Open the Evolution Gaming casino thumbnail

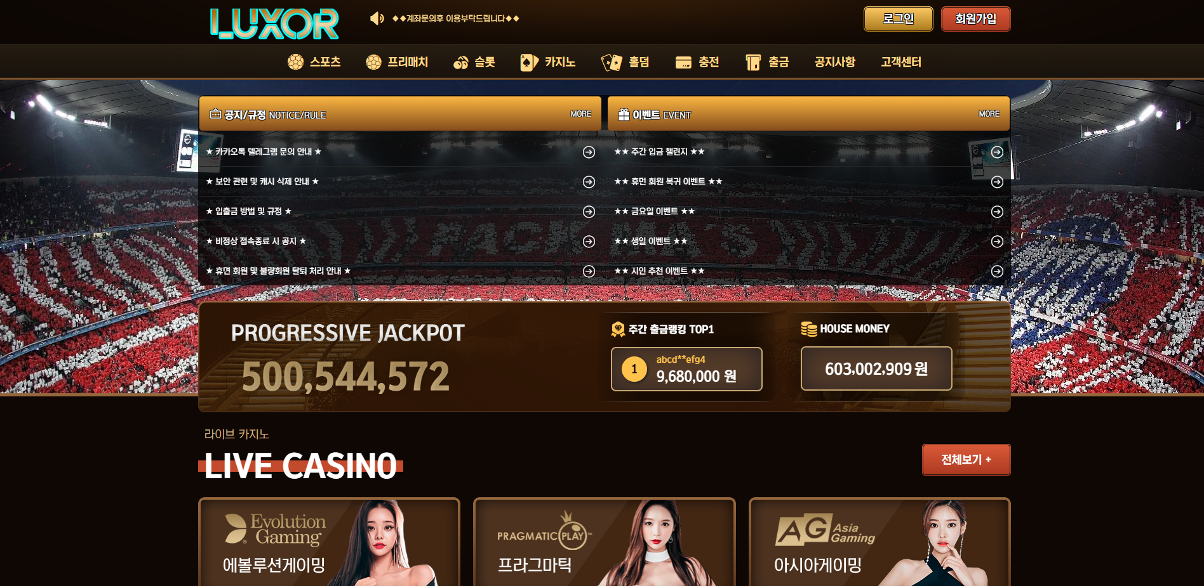[329, 542]
